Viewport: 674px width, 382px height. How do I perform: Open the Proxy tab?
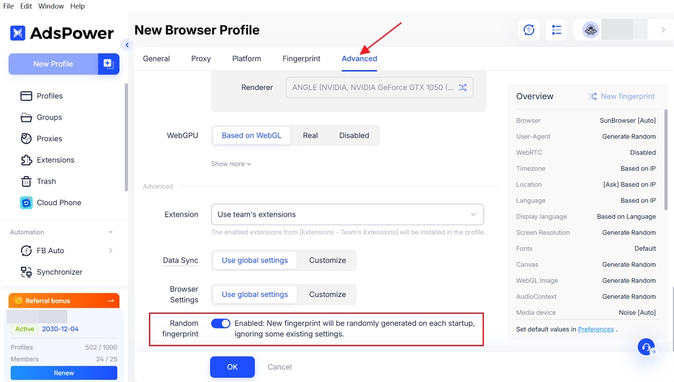click(201, 59)
